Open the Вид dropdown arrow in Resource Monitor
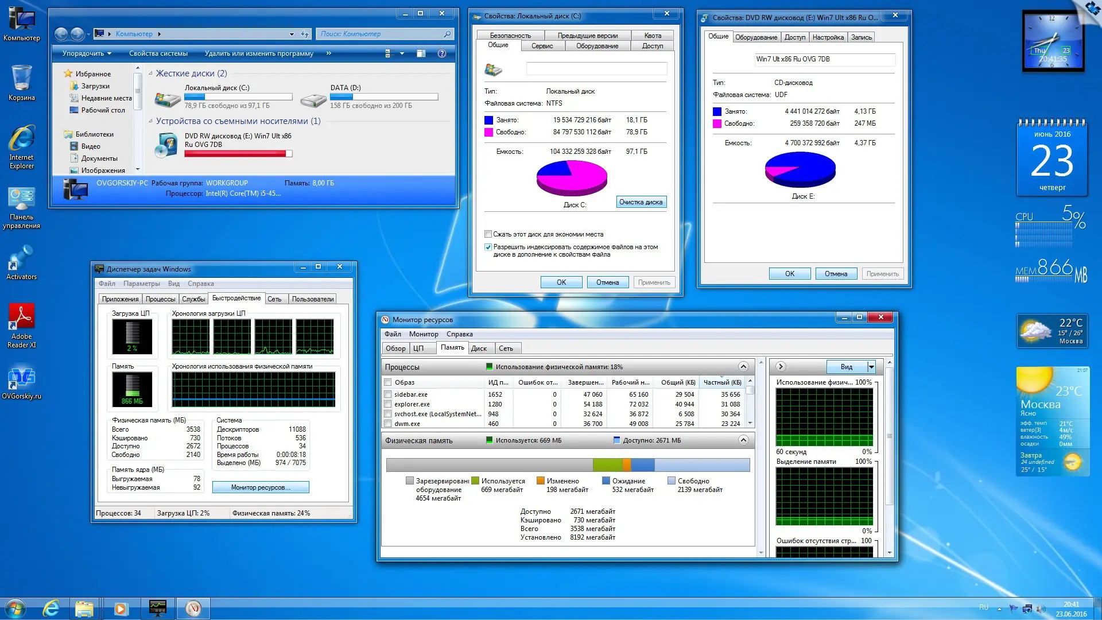 (871, 367)
